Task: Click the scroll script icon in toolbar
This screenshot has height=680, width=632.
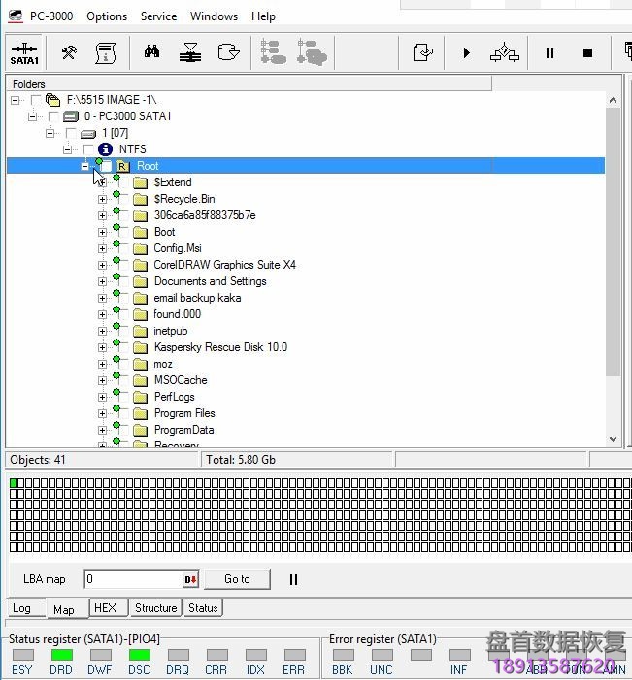Action: (x=106, y=52)
